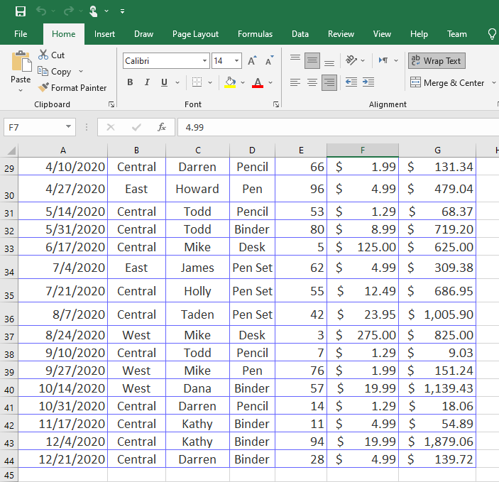Click the Cut scissors icon
Image resolution: width=499 pixels, height=482 pixels.
pyautogui.click(x=43, y=55)
